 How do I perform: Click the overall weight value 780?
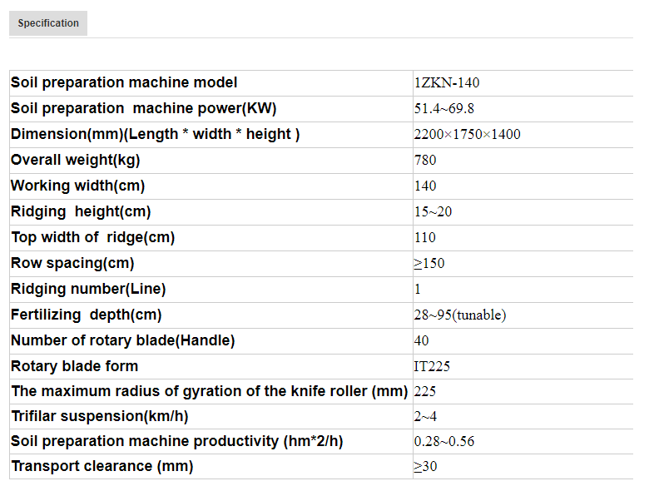(x=424, y=161)
